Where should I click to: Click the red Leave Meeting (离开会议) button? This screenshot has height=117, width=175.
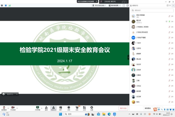(123, 108)
